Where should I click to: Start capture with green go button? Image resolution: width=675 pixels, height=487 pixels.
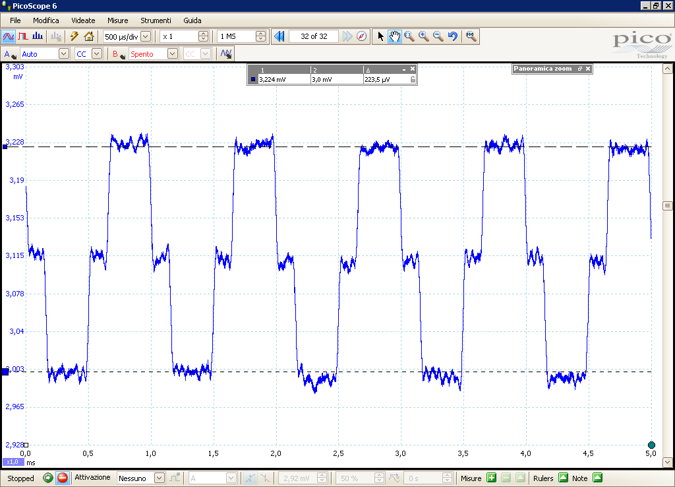[x=47, y=478]
